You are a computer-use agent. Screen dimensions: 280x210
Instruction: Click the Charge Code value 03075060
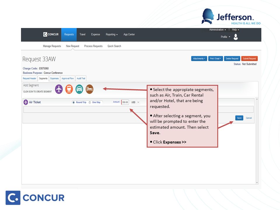(44, 68)
